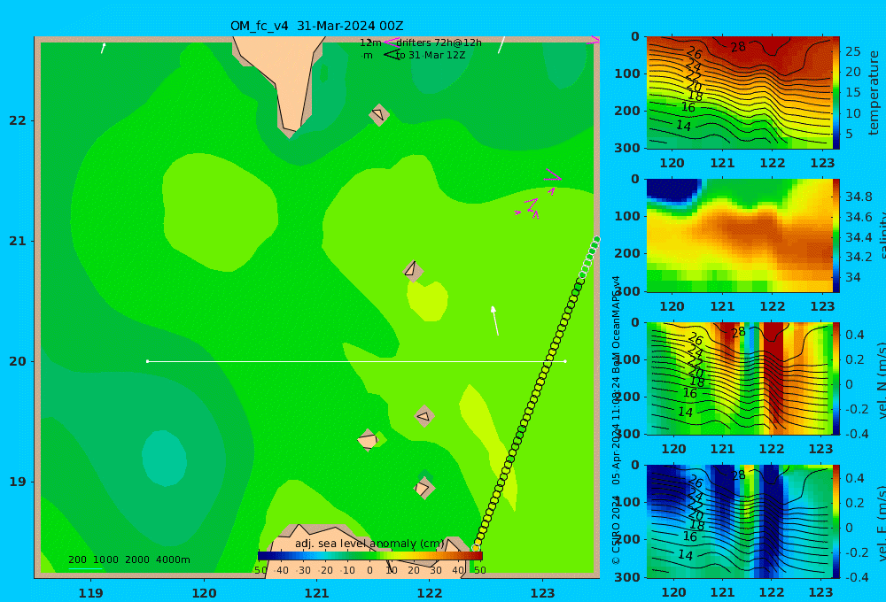Click the "temperature" colorbar axis label
This screenshot has height=602, width=886.
click(x=874, y=93)
